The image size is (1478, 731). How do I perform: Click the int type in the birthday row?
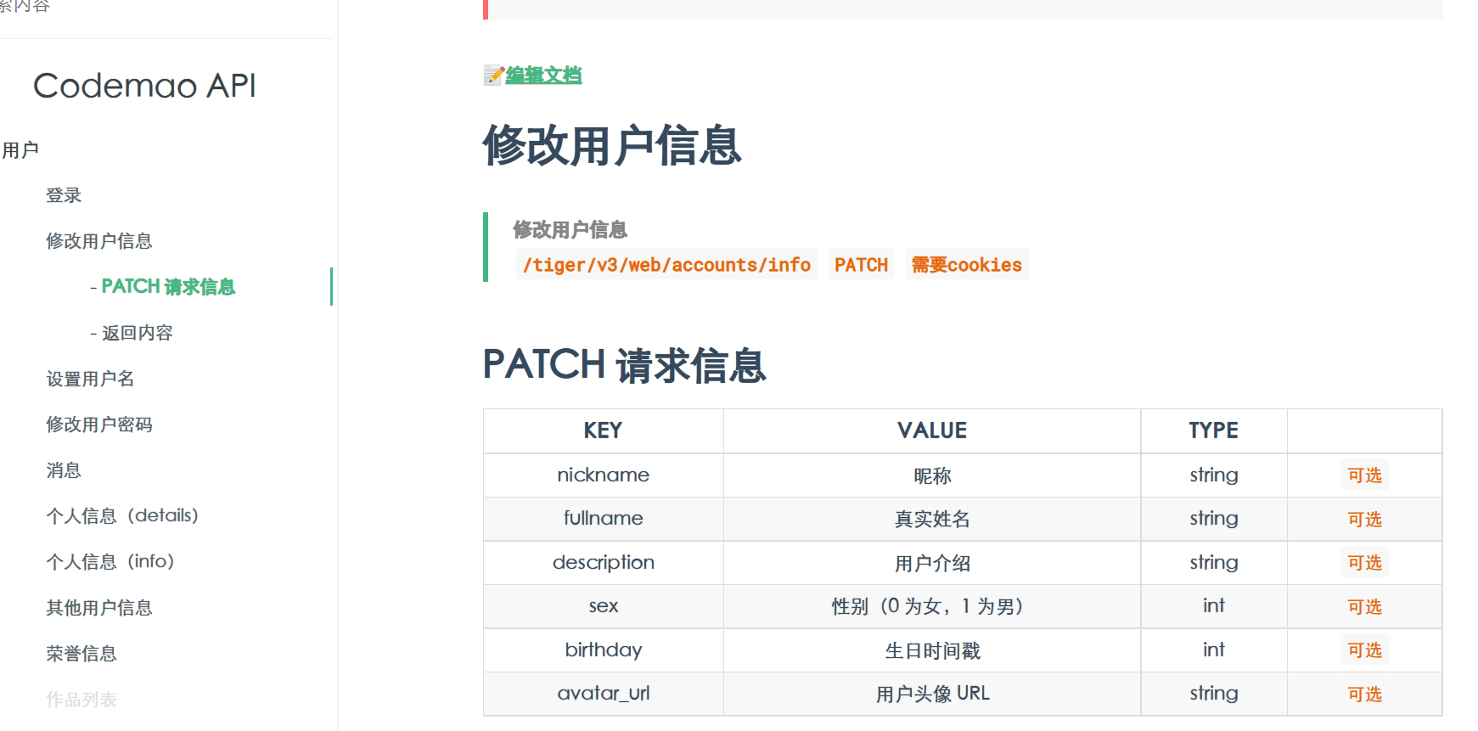coord(1214,650)
